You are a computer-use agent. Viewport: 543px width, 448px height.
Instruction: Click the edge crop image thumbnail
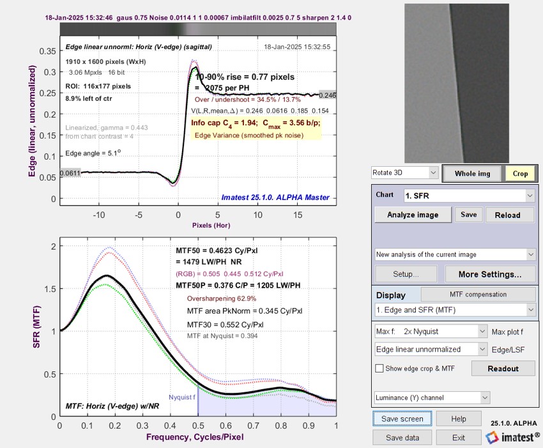click(x=457, y=83)
